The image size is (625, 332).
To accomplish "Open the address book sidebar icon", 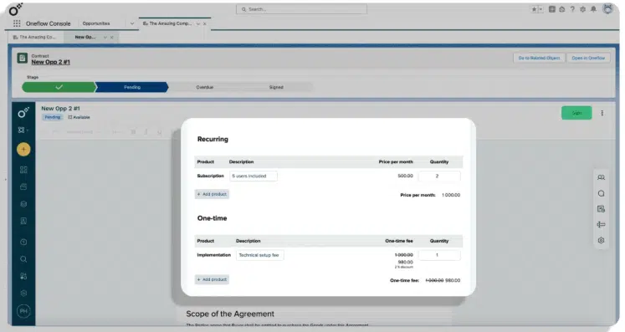I will click(23, 221).
